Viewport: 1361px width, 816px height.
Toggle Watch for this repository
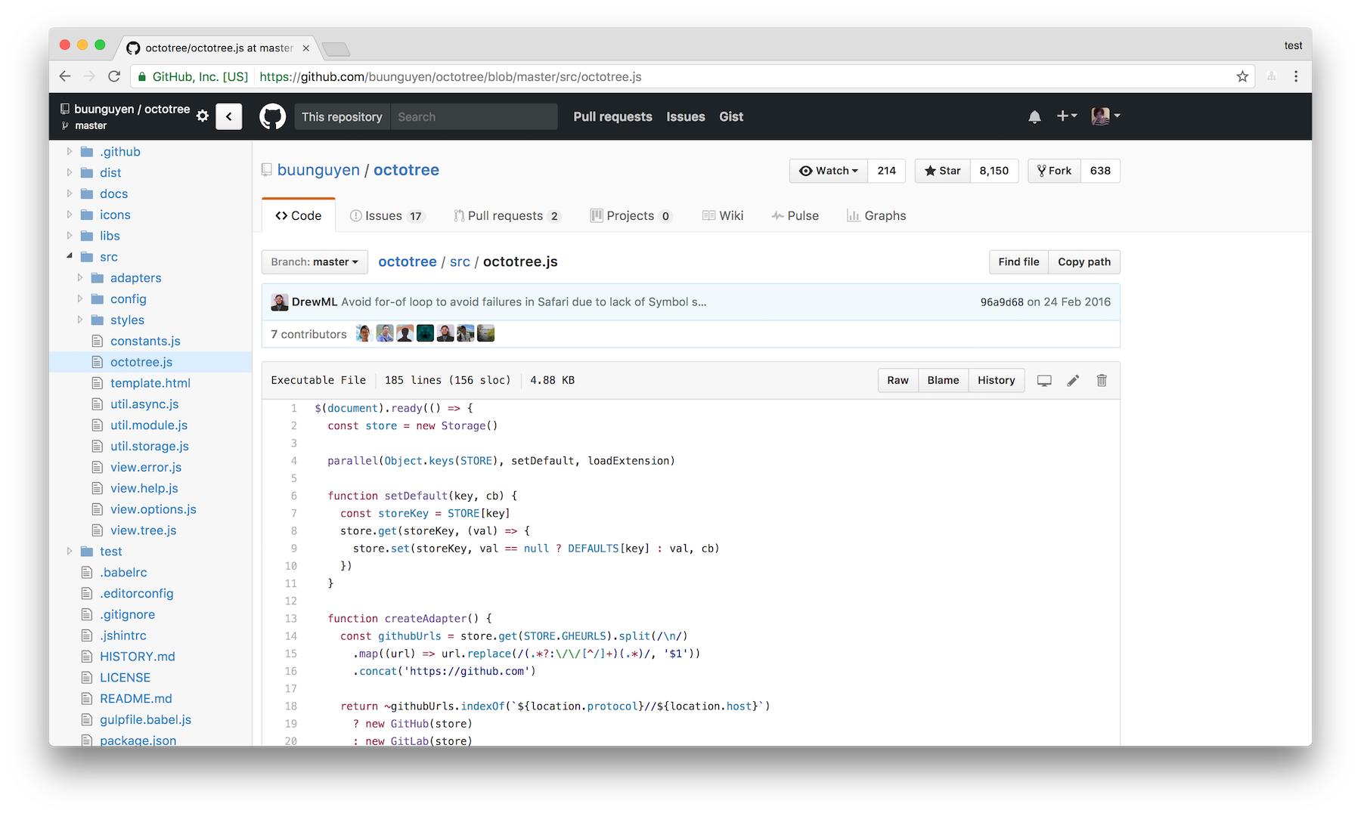pos(829,171)
